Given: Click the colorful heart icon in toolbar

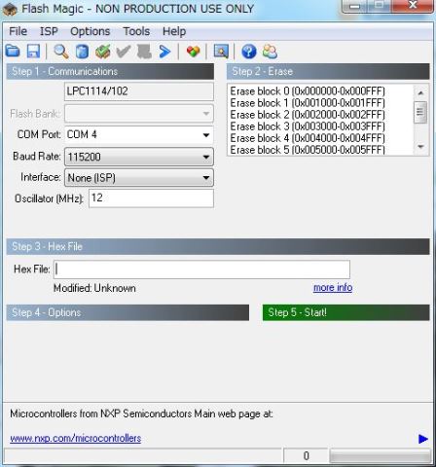Looking at the screenshot, I should 193,52.
